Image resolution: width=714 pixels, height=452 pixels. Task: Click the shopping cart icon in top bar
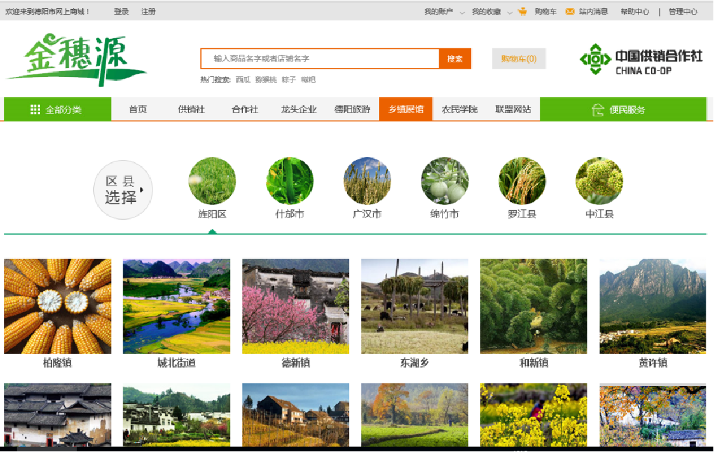(523, 11)
